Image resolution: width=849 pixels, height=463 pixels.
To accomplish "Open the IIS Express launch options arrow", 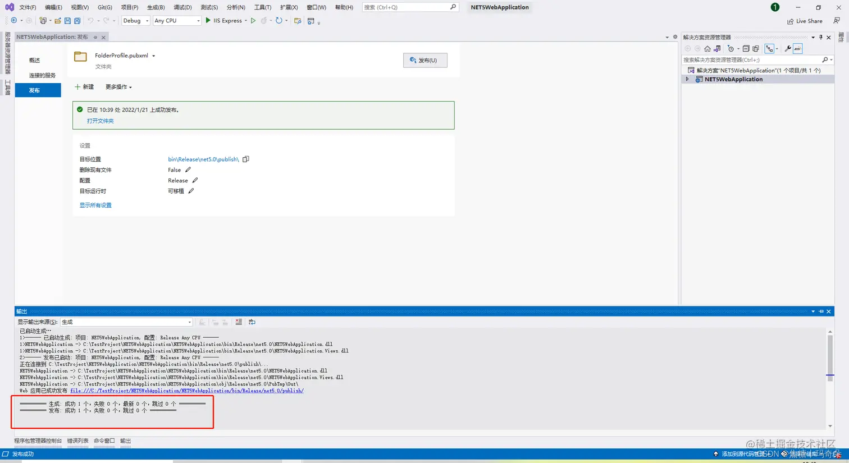I will coord(246,21).
